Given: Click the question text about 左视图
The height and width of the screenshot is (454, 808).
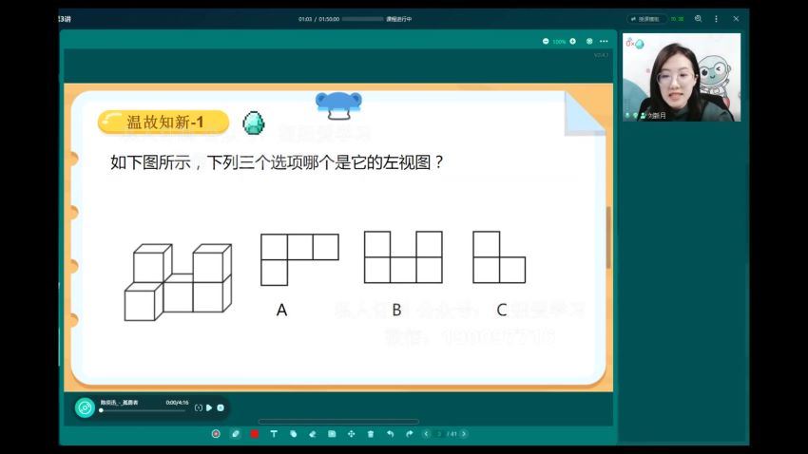Looking at the screenshot, I should click(277, 162).
